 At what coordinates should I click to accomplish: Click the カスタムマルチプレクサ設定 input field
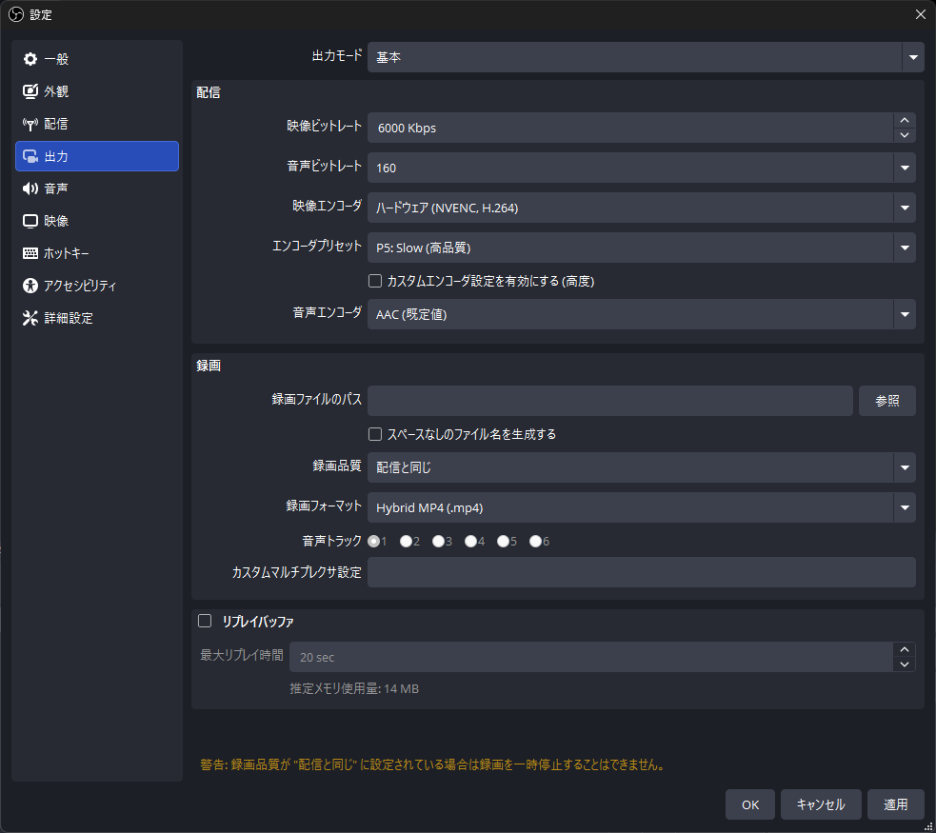pos(641,572)
